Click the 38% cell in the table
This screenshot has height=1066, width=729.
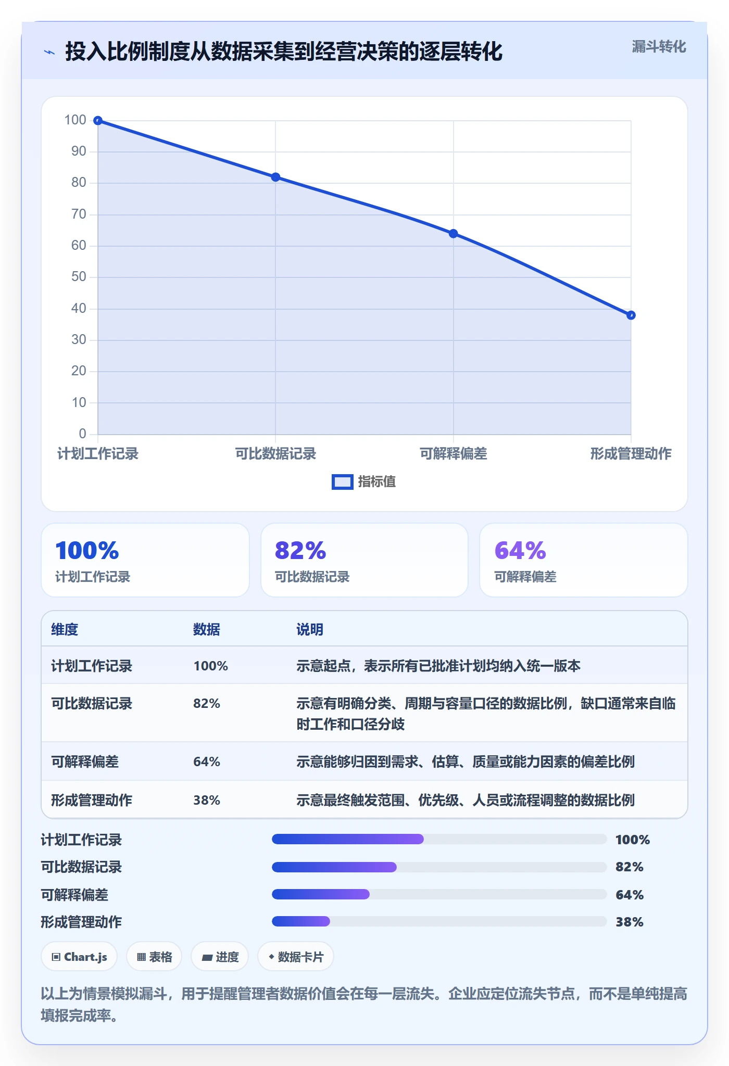[x=207, y=801]
